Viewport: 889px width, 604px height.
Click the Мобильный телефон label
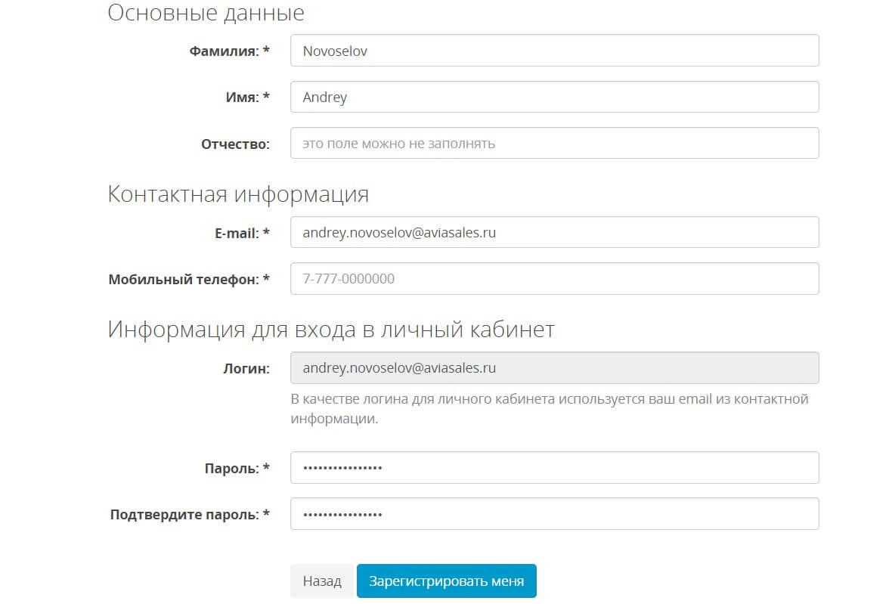point(189,279)
